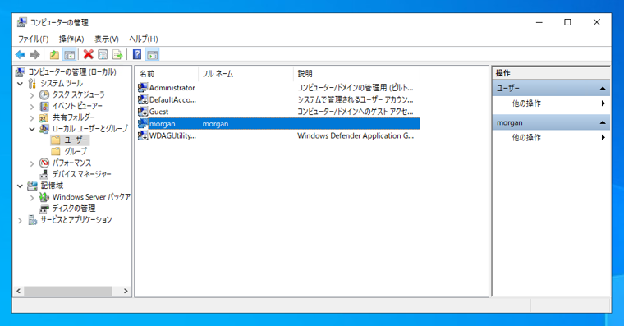Open Properties toolbar icon
Viewport: 624px width, 326px height.
103,54
